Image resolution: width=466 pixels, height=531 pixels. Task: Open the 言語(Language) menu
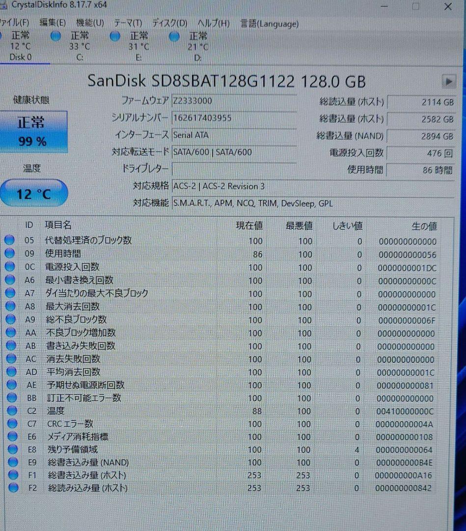click(269, 23)
